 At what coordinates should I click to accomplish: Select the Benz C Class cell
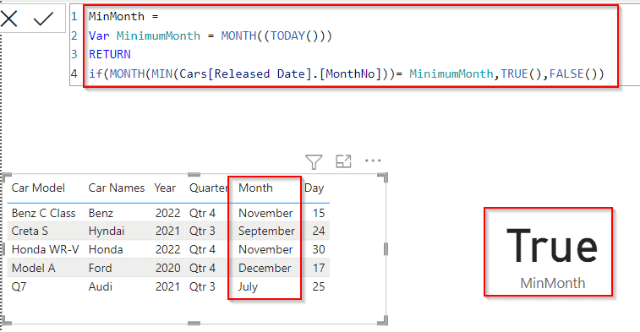pyautogui.click(x=43, y=213)
